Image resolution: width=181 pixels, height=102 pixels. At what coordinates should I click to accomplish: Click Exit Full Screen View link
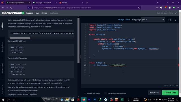coord(165,13)
